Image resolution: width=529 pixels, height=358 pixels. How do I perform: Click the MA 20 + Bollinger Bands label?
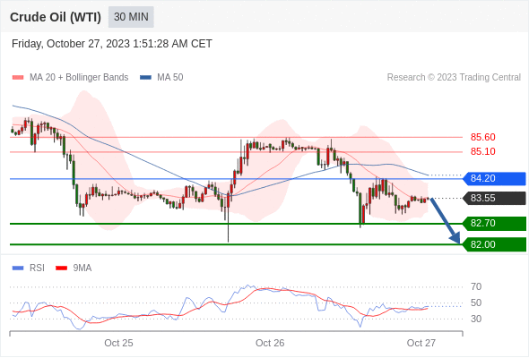[79, 78]
